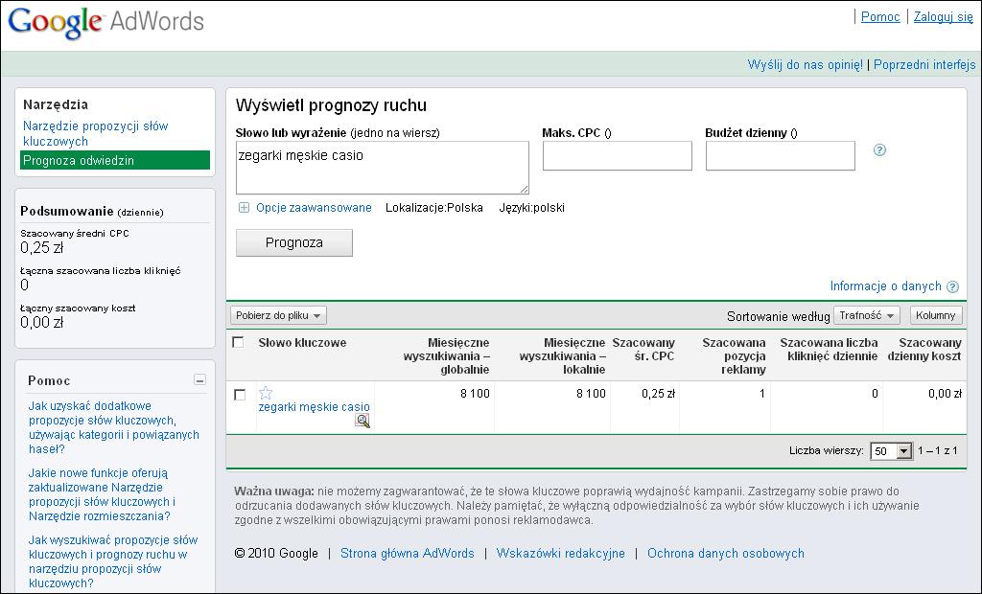Click the help icon next to Informacje o danych
Viewport: 982px width, 594px height.
[952, 286]
